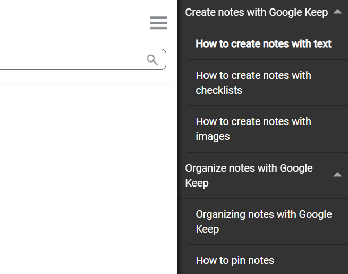Click the search magnifier icon

coord(152,60)
